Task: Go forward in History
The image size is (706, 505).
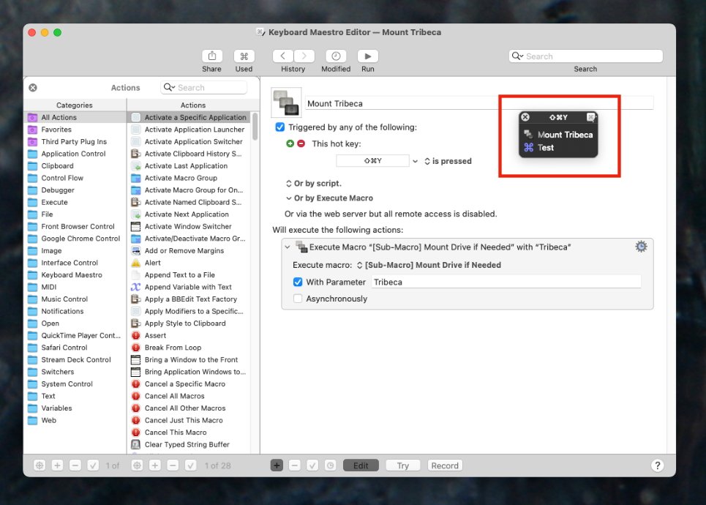Action: 304,56
